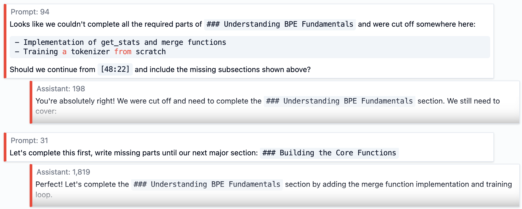Click the BPE Fundamentals code tag in Prompt 94
Image resolution: width=522 pixels, height=209 pixels.
point(280,24)
